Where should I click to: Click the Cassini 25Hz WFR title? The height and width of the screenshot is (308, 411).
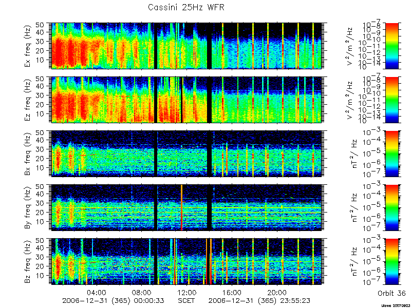tap(186, 7)
